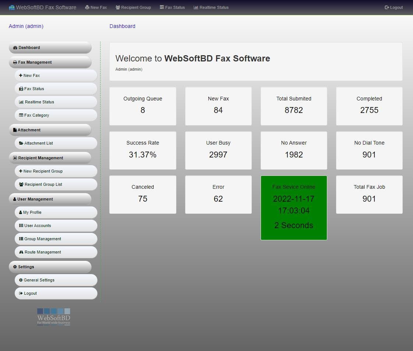
Task: Click the people icon beside Recipient Group in top bar
Action: 118,7
